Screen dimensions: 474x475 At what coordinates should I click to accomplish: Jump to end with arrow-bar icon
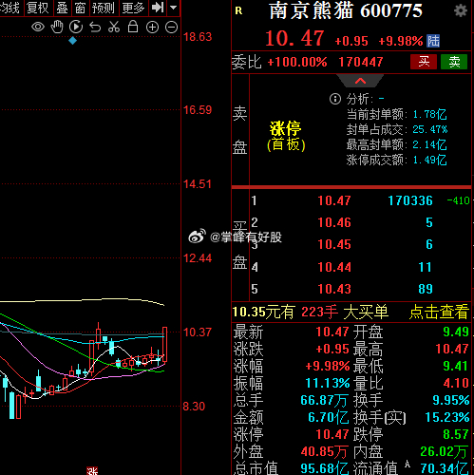158,7
